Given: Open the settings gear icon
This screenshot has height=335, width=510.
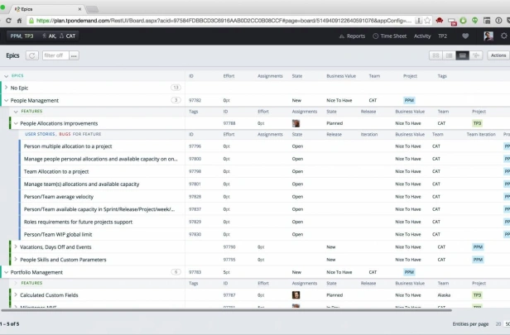Looking at the screenshot, I should (x=504, y=36).
